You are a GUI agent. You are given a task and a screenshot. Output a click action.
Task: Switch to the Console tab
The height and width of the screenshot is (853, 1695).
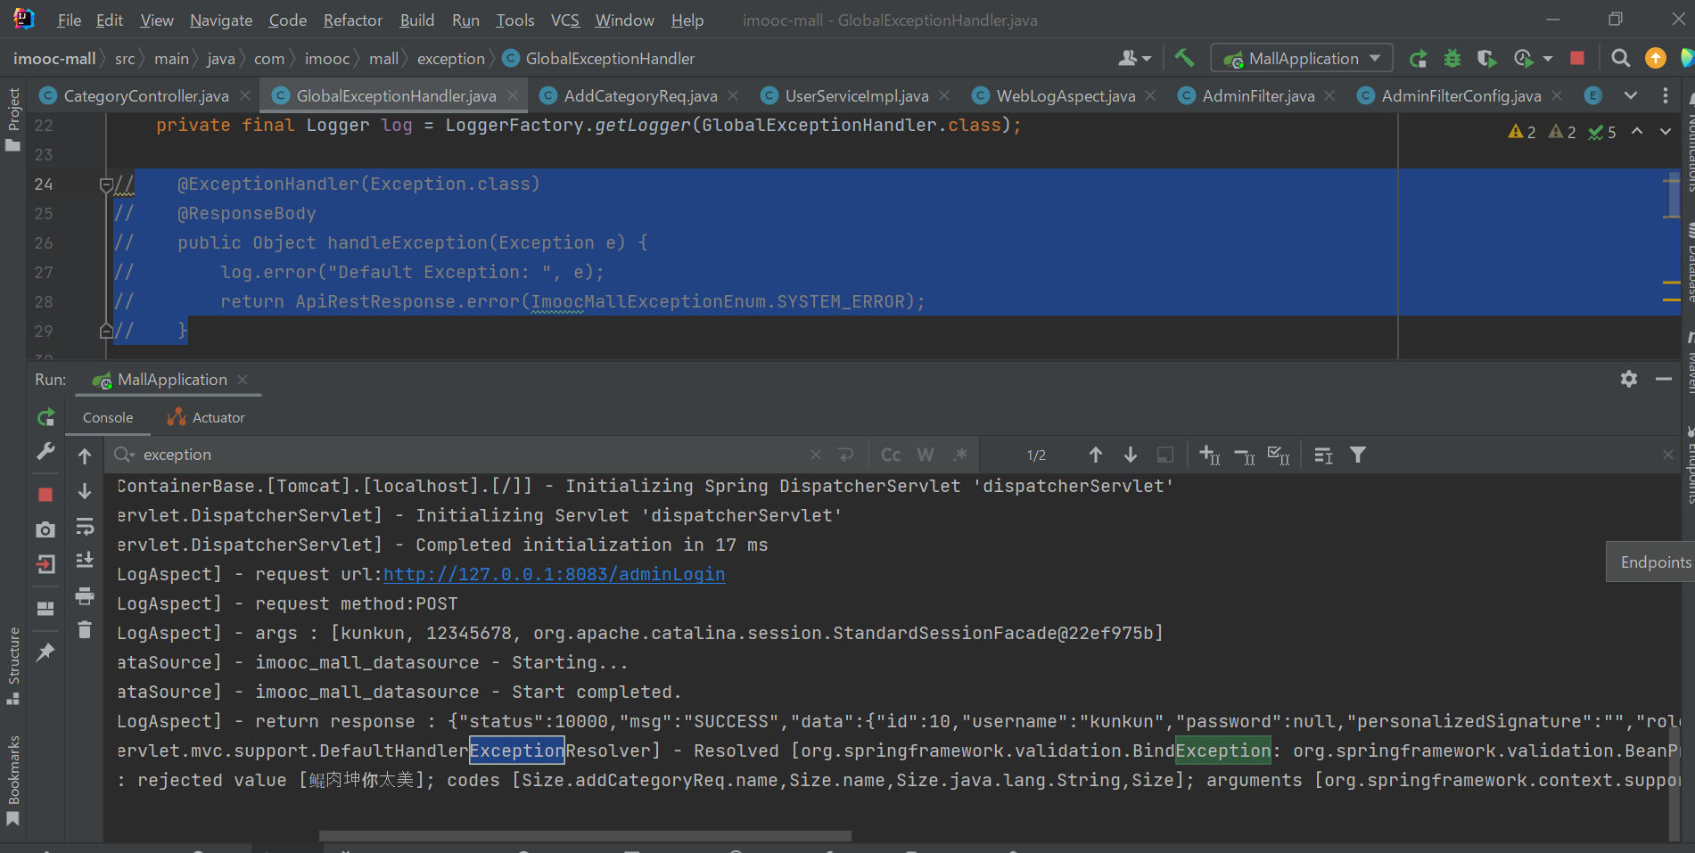tap(108, 417)
